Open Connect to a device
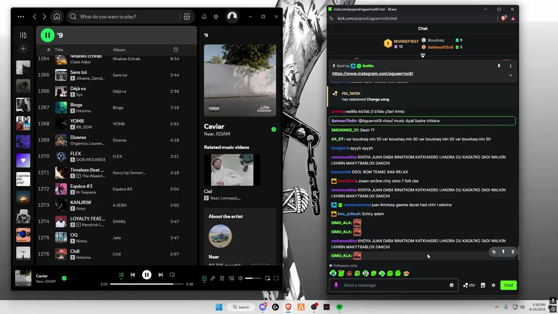558x314 pixels. pyautogui.click(x=231, y=278)
